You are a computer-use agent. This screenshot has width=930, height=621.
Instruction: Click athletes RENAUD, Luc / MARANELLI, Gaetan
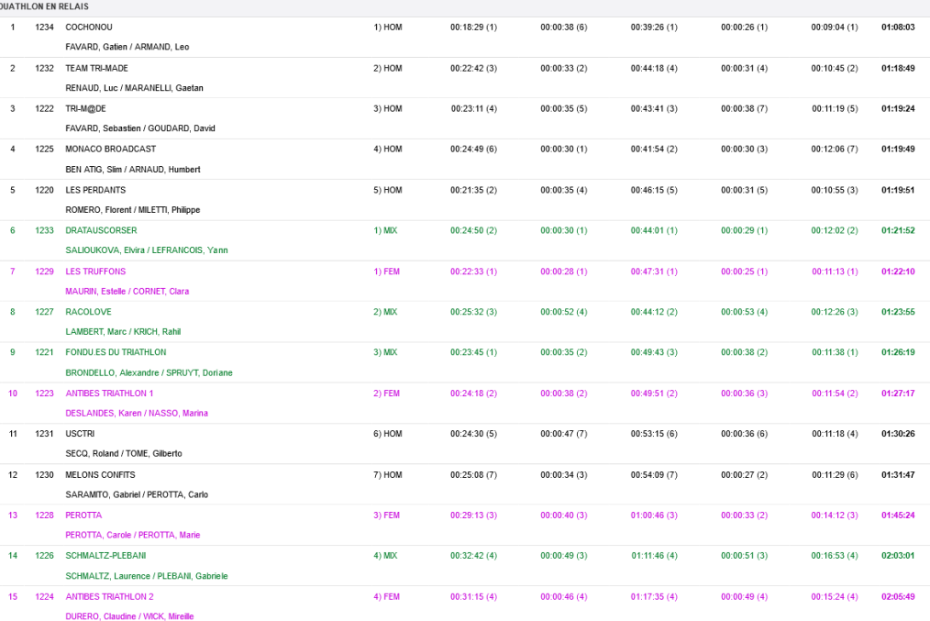coord(134,88)
